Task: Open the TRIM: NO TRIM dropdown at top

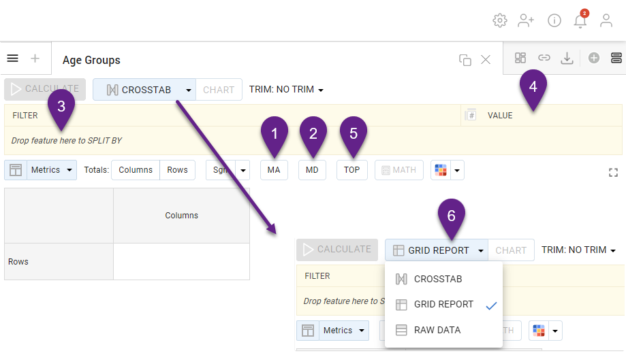Action: point(286,90)
